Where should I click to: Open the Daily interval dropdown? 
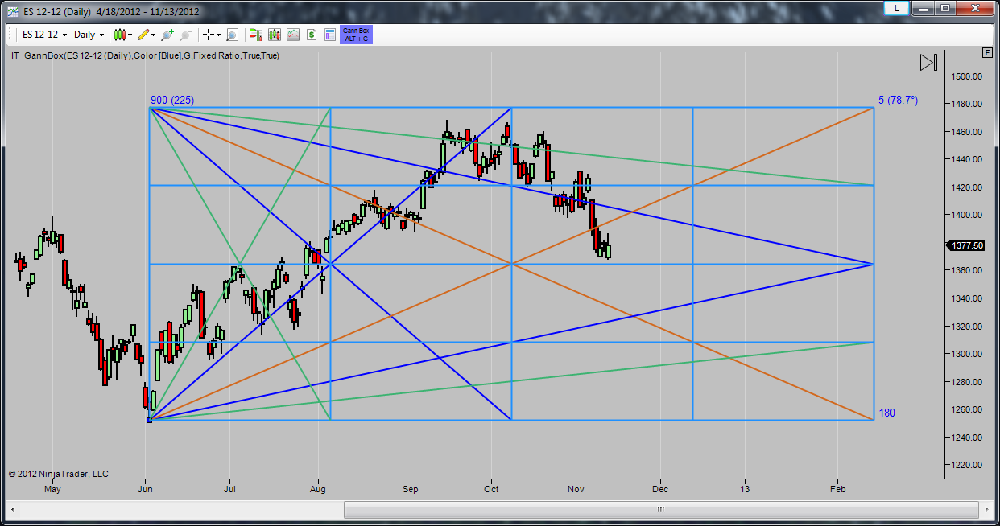(89, 35)
